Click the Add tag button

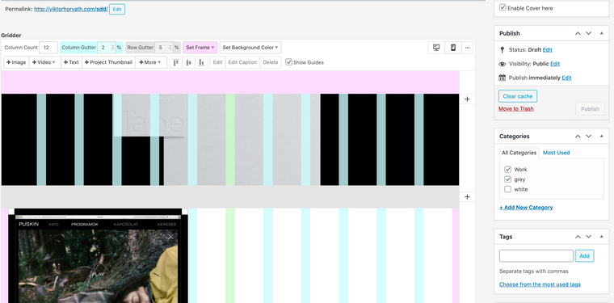click(584, 256)
